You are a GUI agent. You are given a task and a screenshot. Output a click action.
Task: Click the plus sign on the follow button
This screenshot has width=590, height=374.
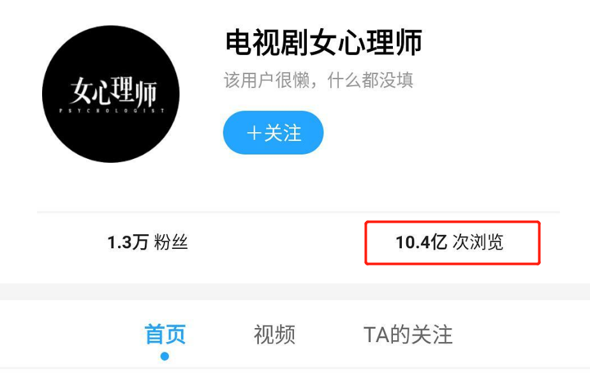tap(254, 133)
